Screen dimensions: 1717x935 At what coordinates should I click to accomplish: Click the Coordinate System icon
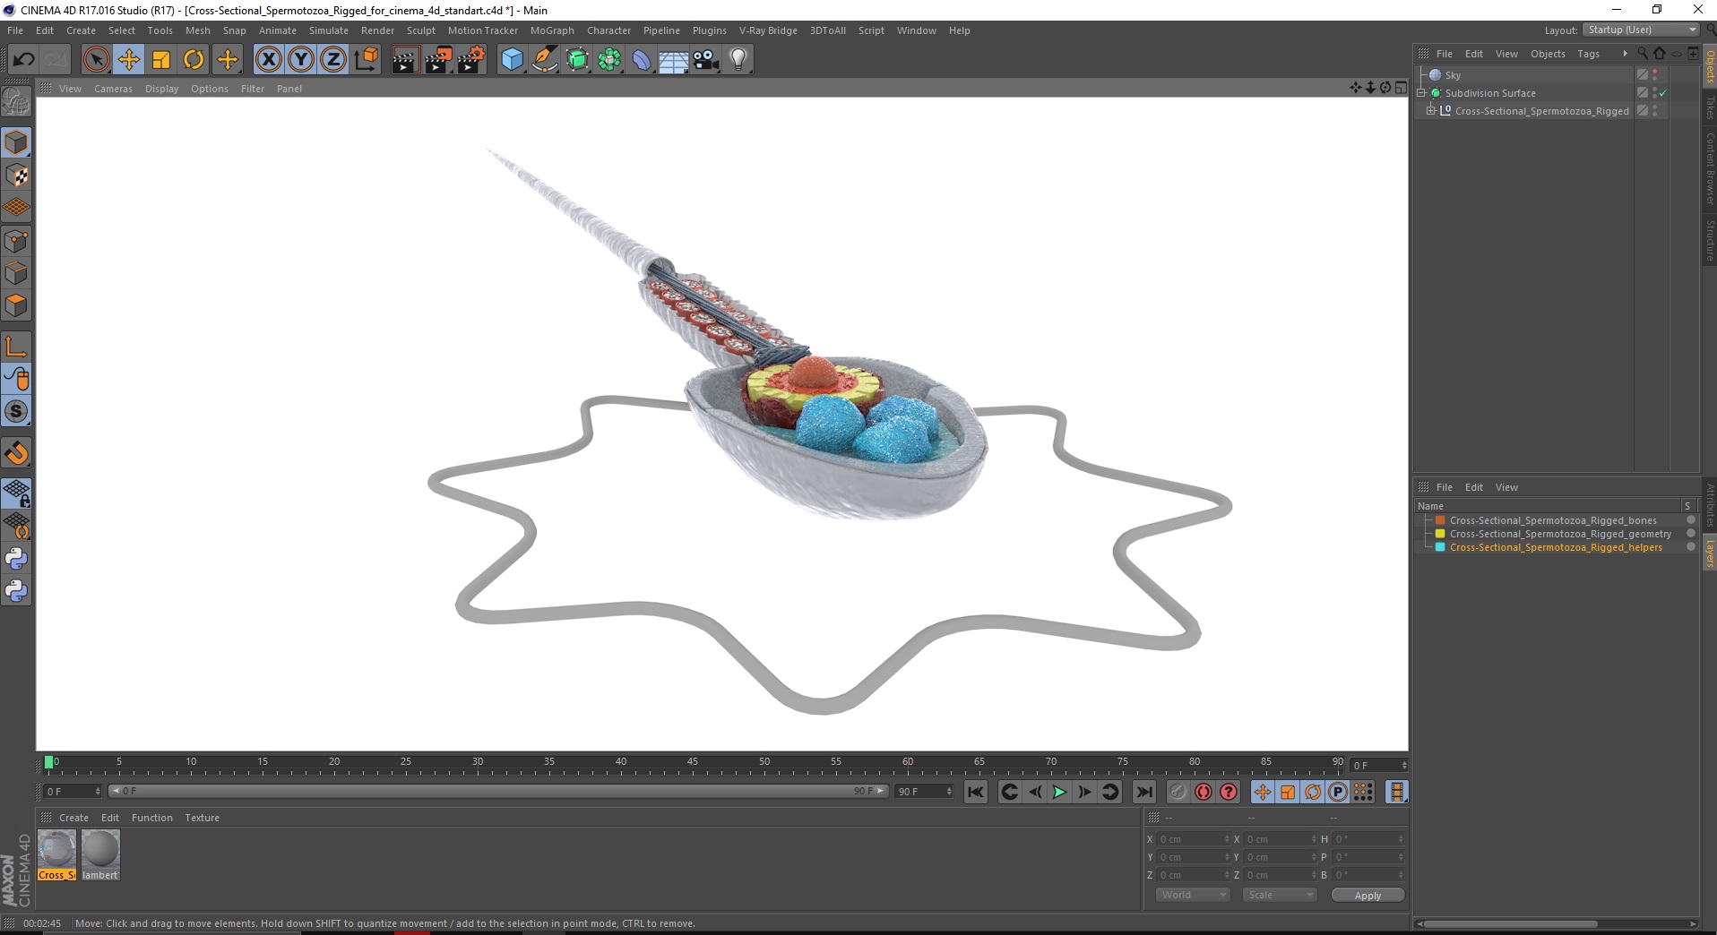(367, 60)
